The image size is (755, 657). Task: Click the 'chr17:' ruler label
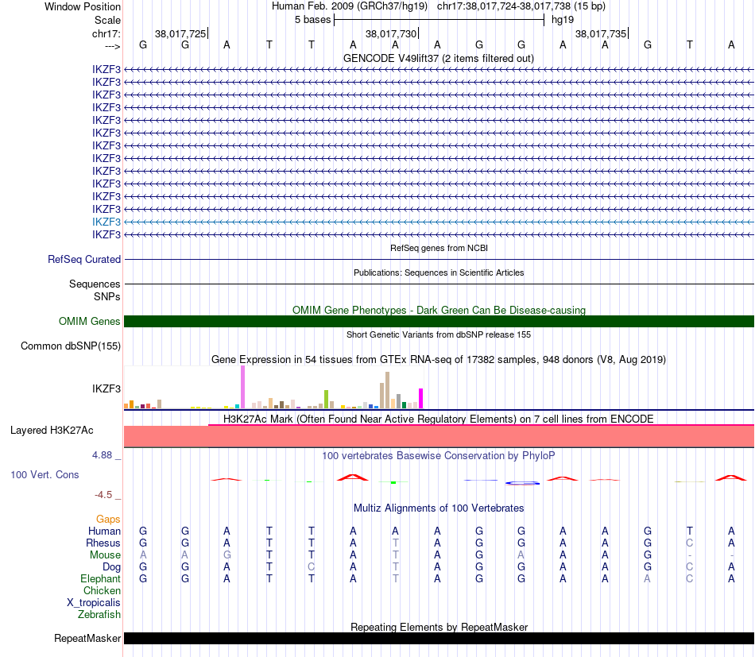point(106,33)
